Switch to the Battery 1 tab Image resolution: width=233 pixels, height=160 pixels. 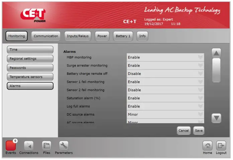coord(123,36)
